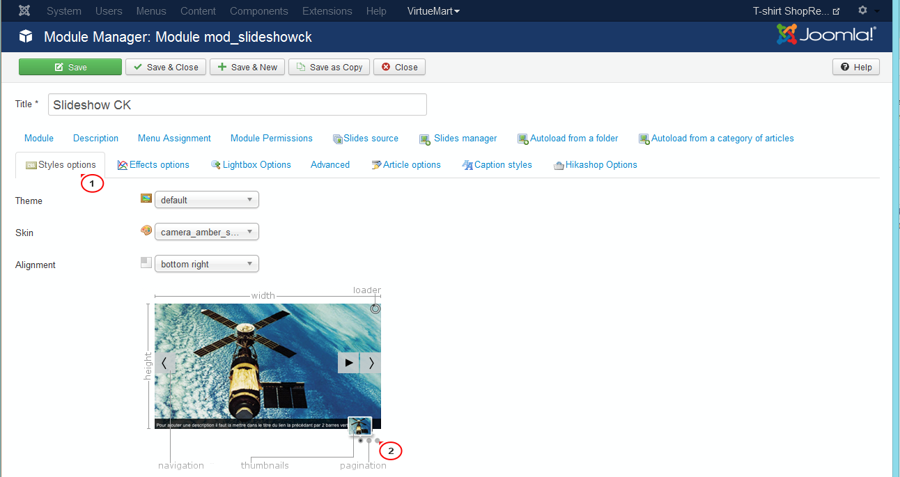Click the next slide arrow on preview
This screenshot has width=900, height=477.
pyautogui.click(x=371, y=363)
